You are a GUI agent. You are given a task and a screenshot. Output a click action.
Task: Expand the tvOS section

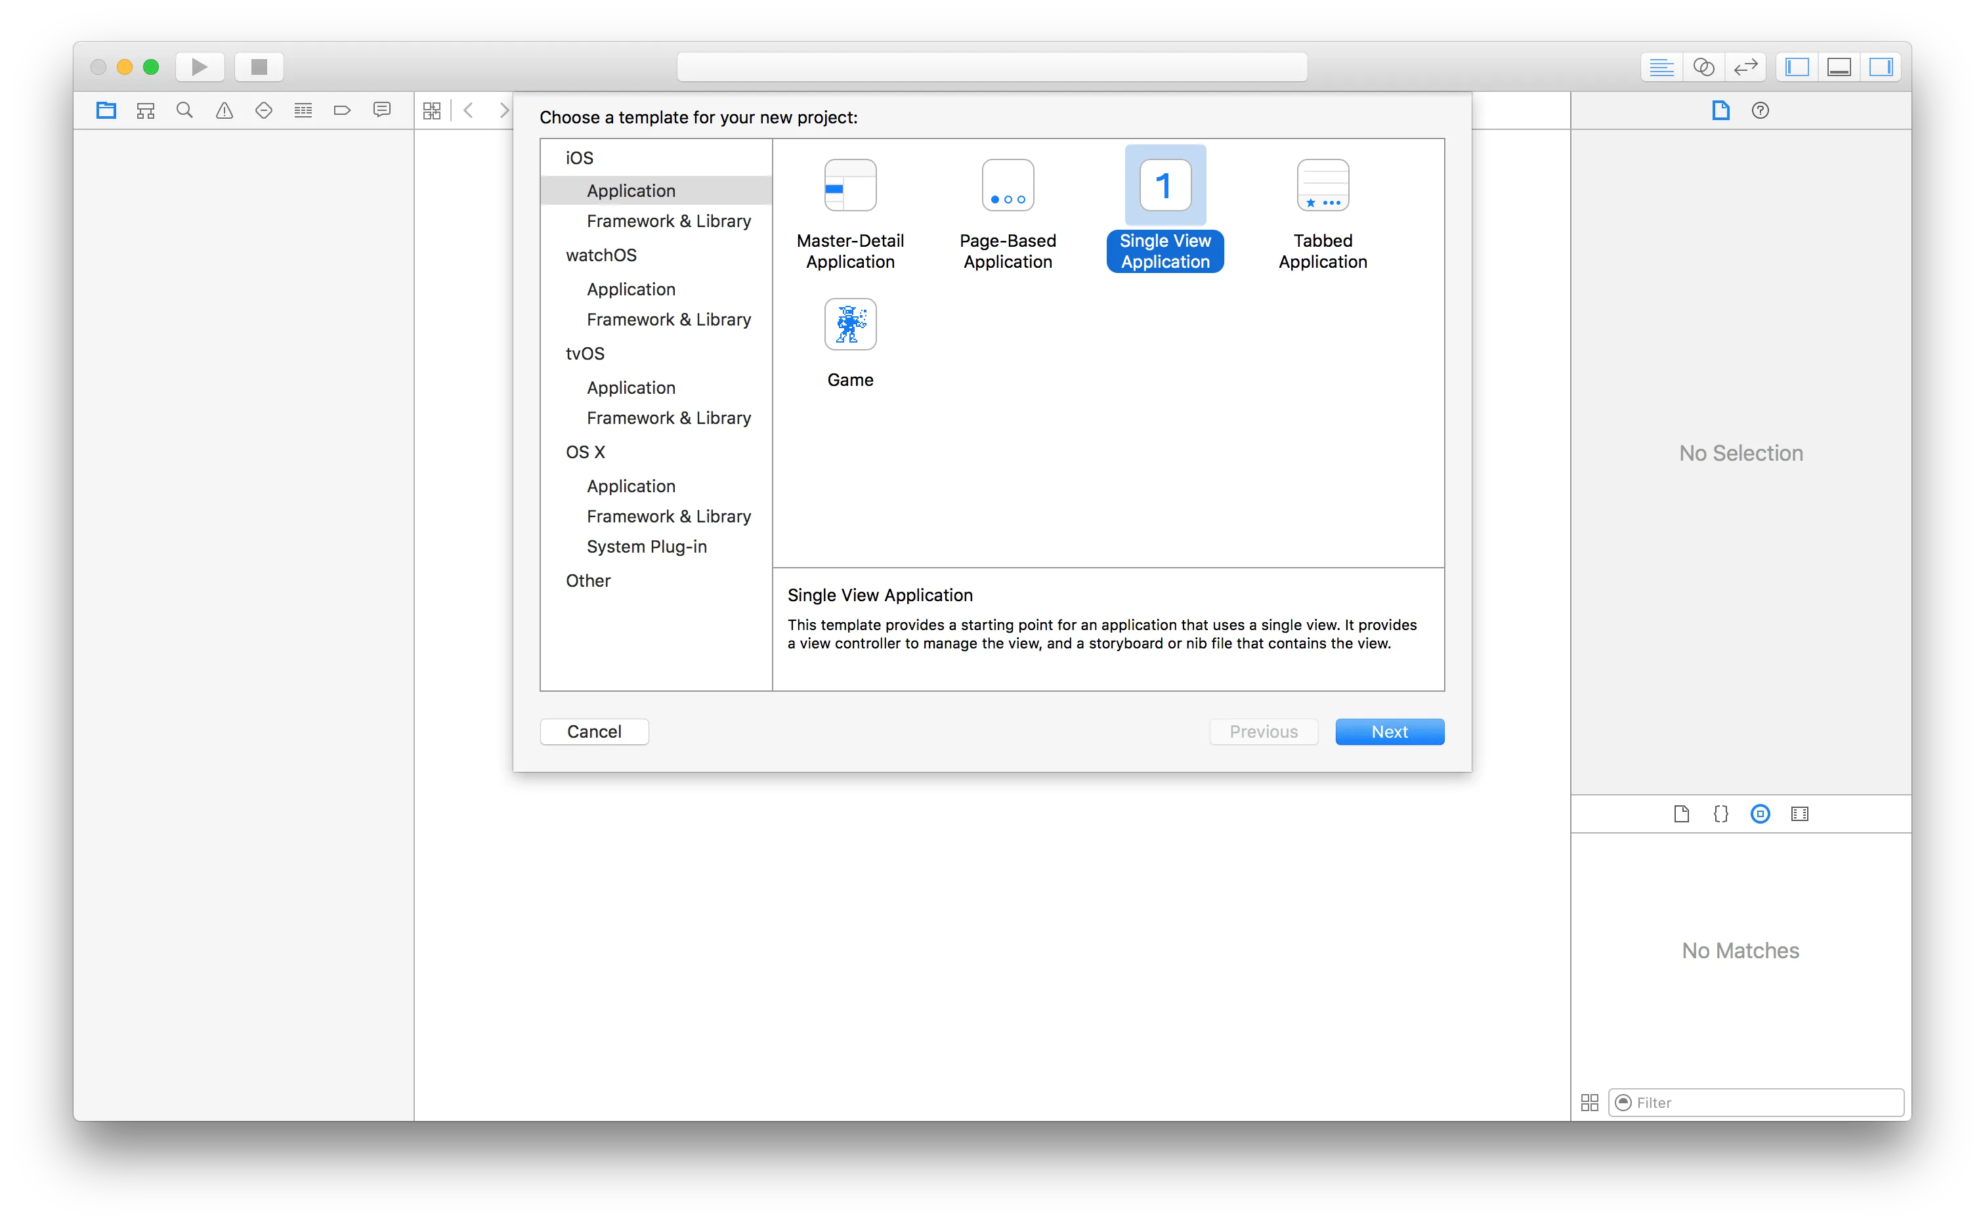pos(585,352)
